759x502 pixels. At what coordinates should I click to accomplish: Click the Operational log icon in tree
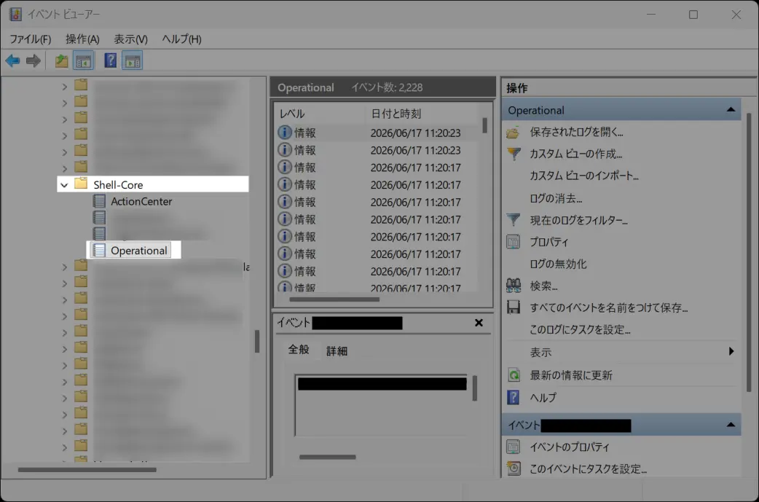coord(99,251)
